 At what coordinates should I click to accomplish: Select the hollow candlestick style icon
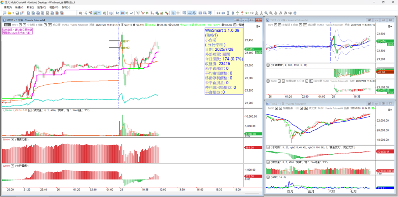pyautogui.click(x=127, y=13)
